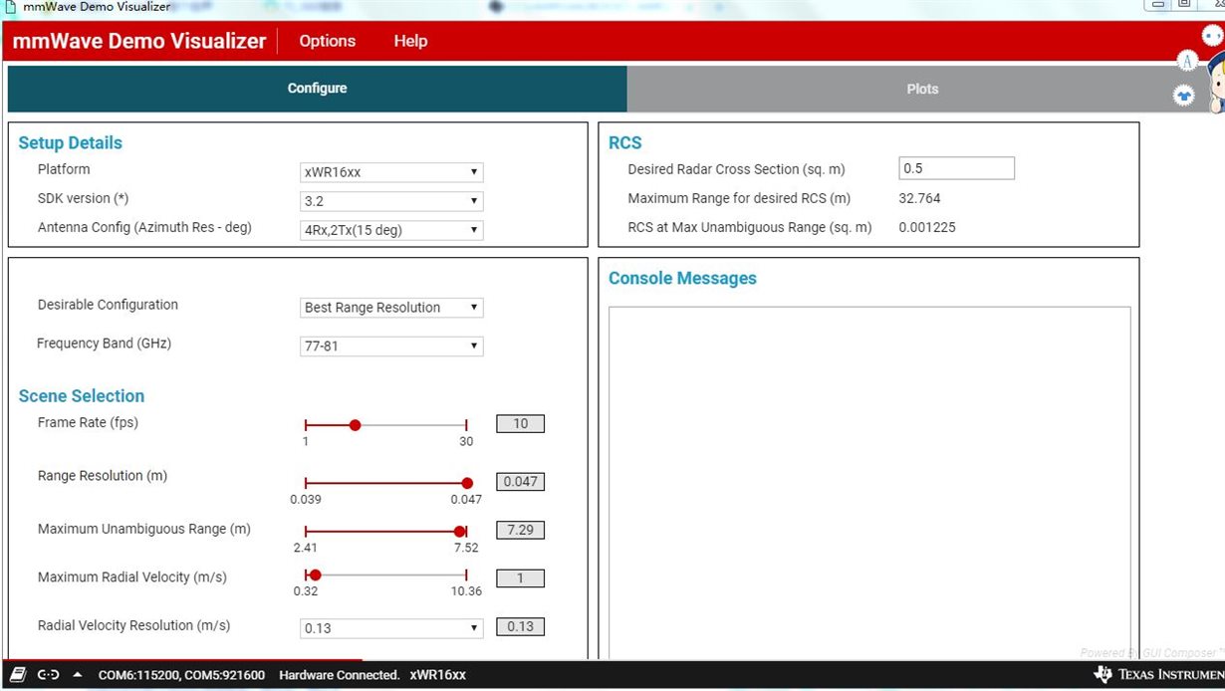Click the Maximum Range for desired RCS label
Image resolution: width=1225 pixels, height=691 pixels.
(739, 198)
